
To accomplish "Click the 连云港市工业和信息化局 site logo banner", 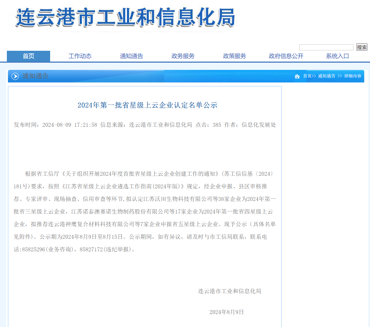I will click(x=125, y=17).
